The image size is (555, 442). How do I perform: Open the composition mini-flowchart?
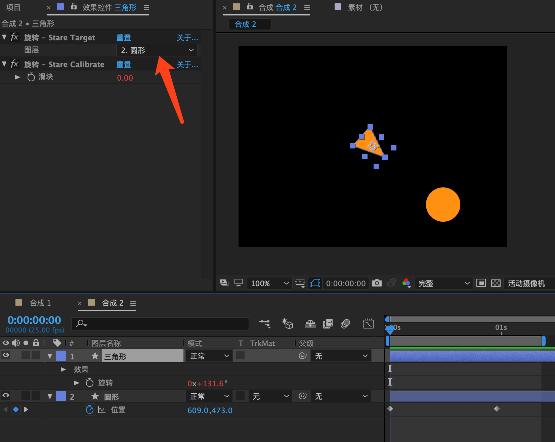click(265, 324)
